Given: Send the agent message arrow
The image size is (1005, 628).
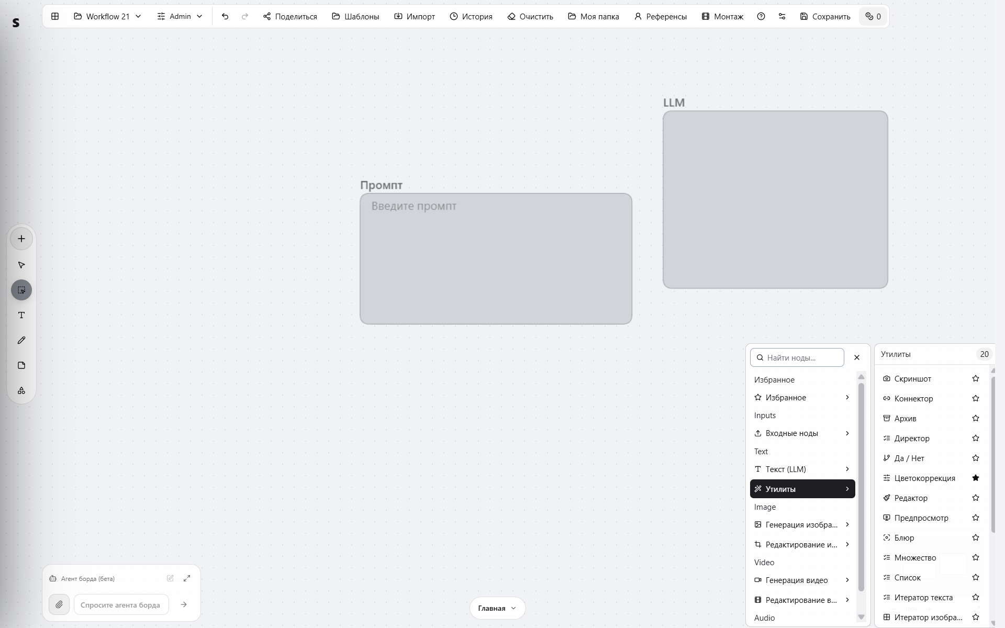Looking at the screenshot, I should [x=184, y=604].
